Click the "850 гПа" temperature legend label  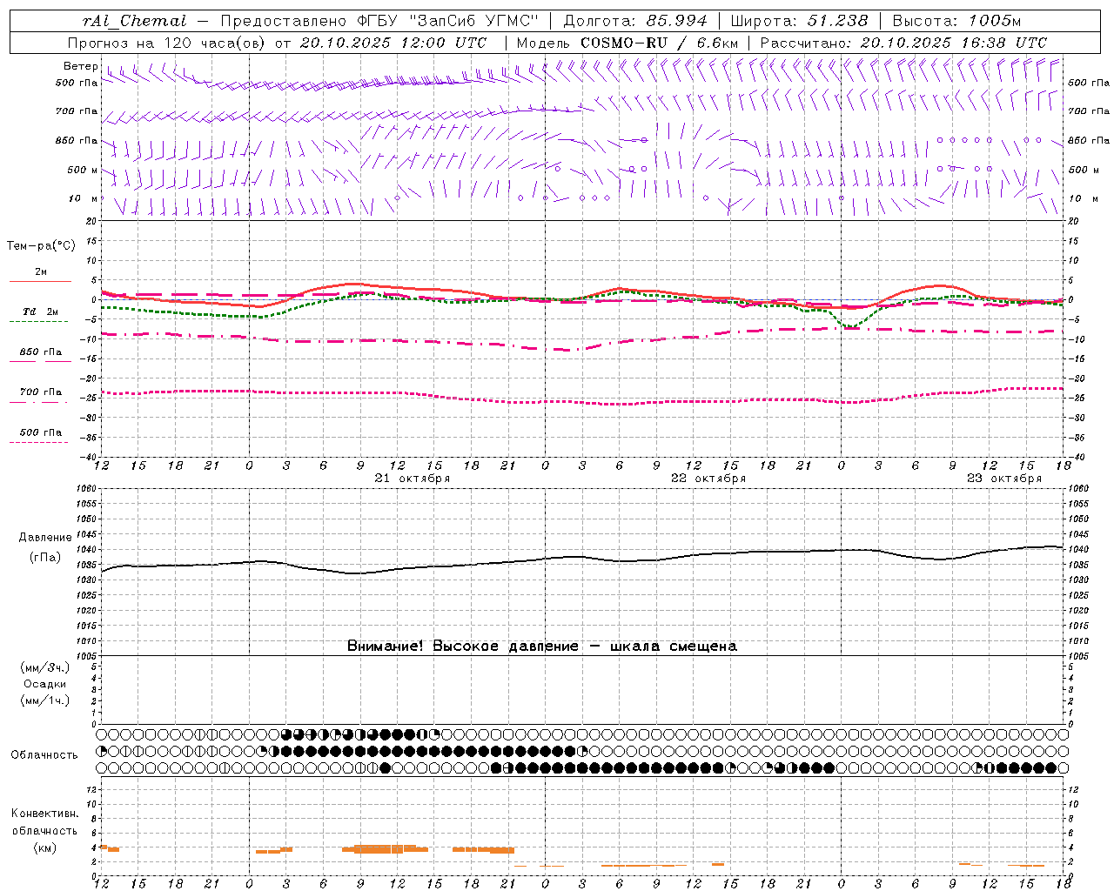[41, 352]
